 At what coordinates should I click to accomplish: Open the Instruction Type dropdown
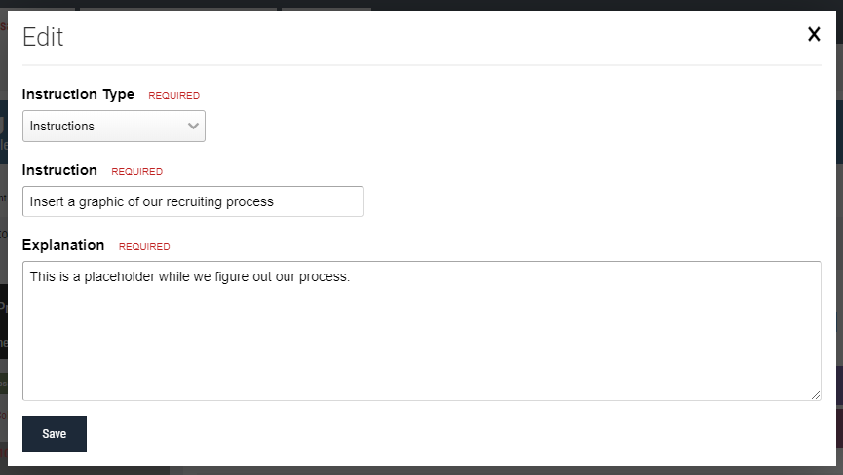click(114, 126)
